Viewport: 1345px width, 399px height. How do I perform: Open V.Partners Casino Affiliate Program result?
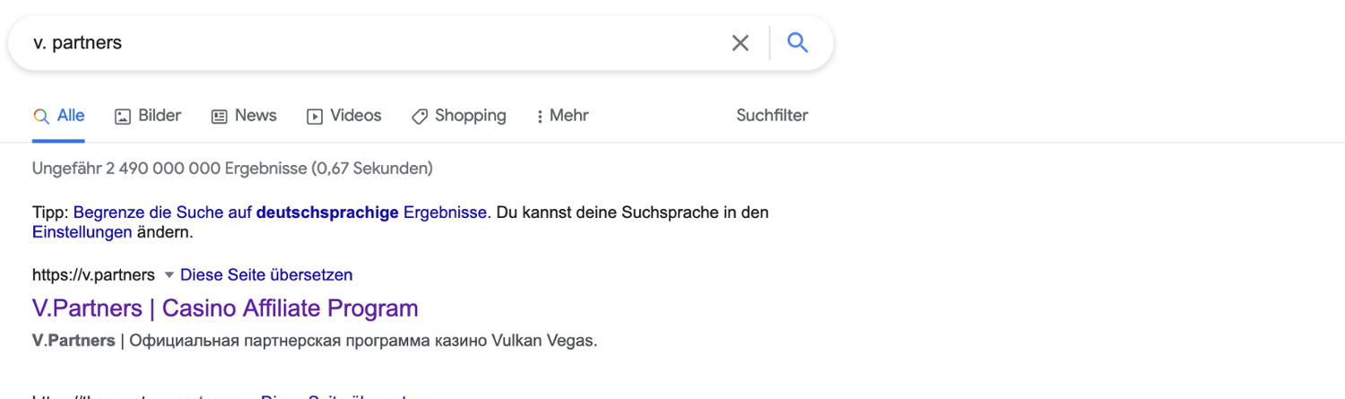click(x=225, y=308)
